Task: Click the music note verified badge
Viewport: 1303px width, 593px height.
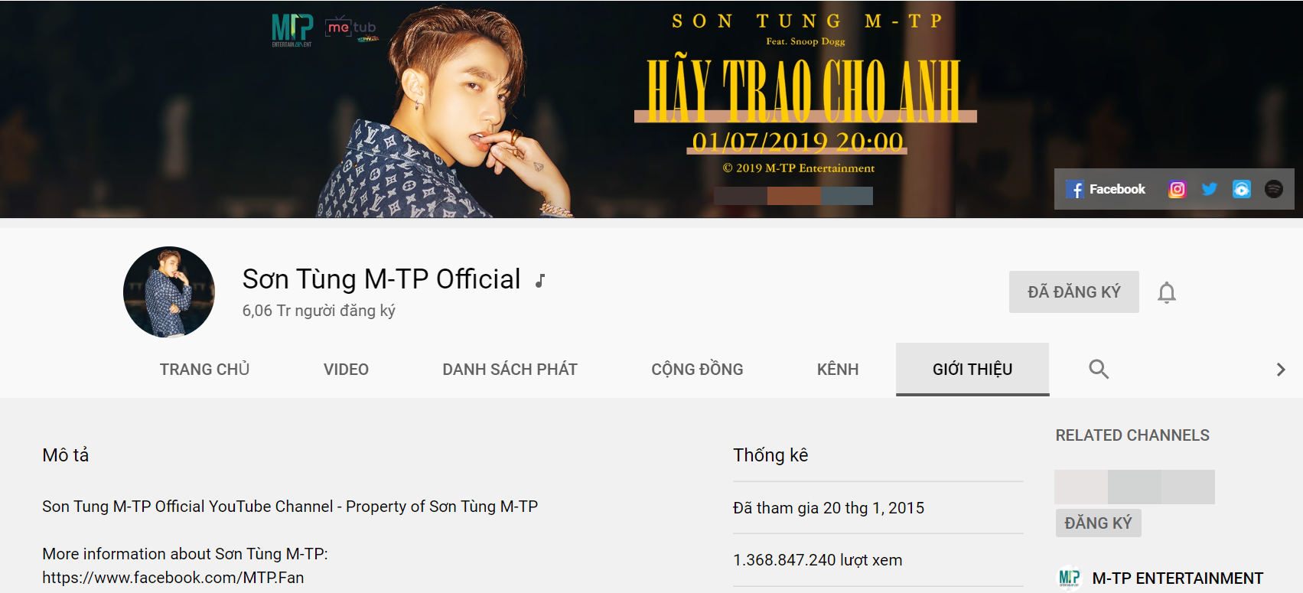Action: point(540,281)
